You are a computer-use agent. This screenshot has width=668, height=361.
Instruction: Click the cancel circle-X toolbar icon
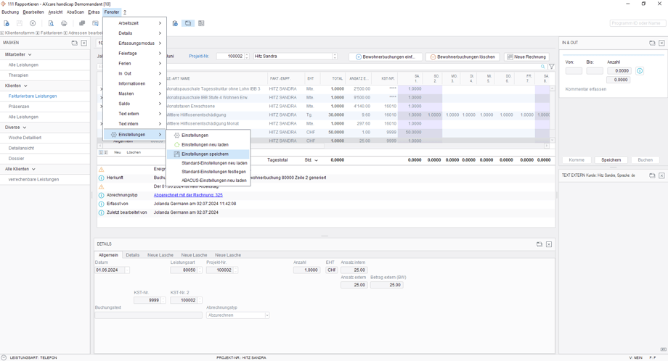click(33, 23)
